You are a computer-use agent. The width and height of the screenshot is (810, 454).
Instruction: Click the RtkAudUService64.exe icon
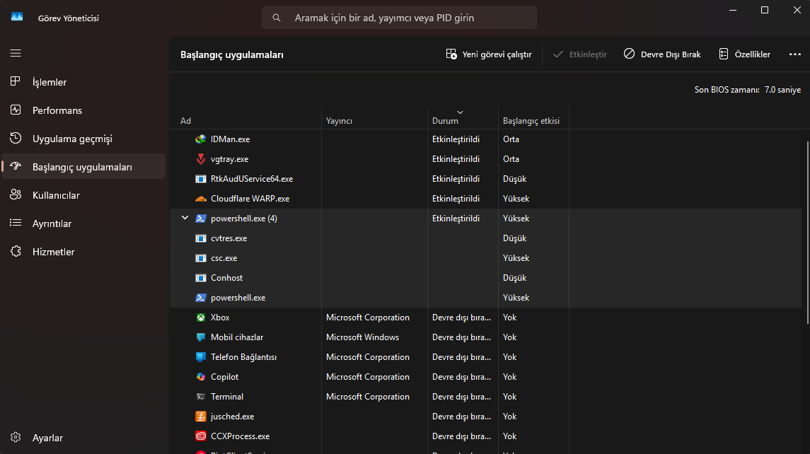[201, 179]
